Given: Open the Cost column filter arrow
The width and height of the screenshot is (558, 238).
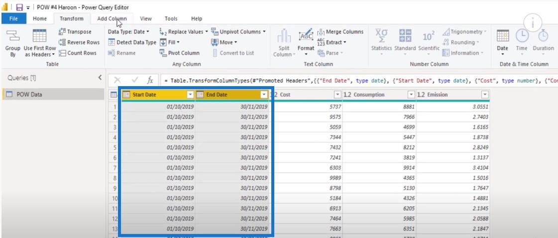Looking at the screenshot, I should (337, 95).
